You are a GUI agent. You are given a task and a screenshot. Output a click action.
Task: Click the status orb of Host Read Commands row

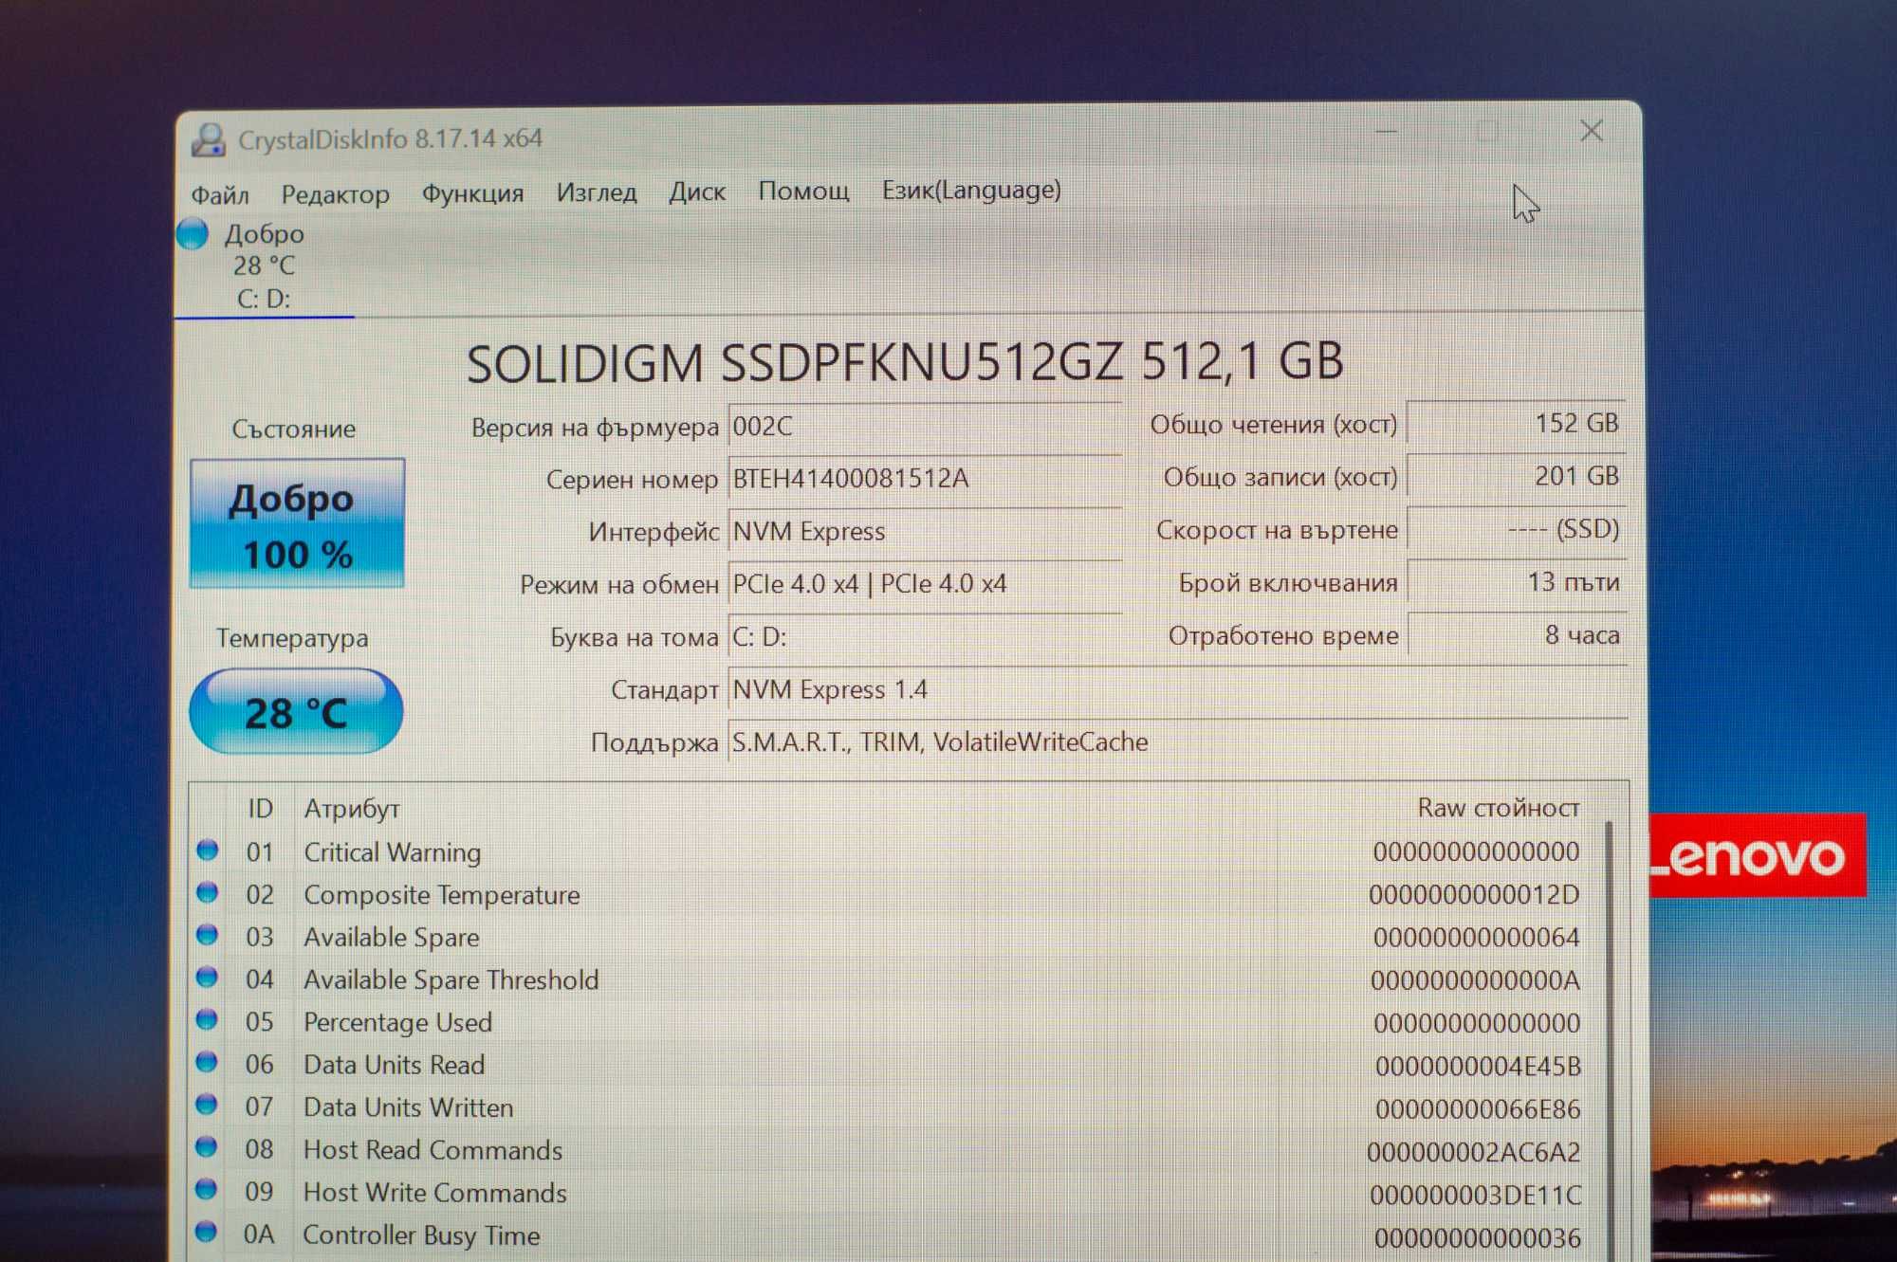(x=208, y=1147)
